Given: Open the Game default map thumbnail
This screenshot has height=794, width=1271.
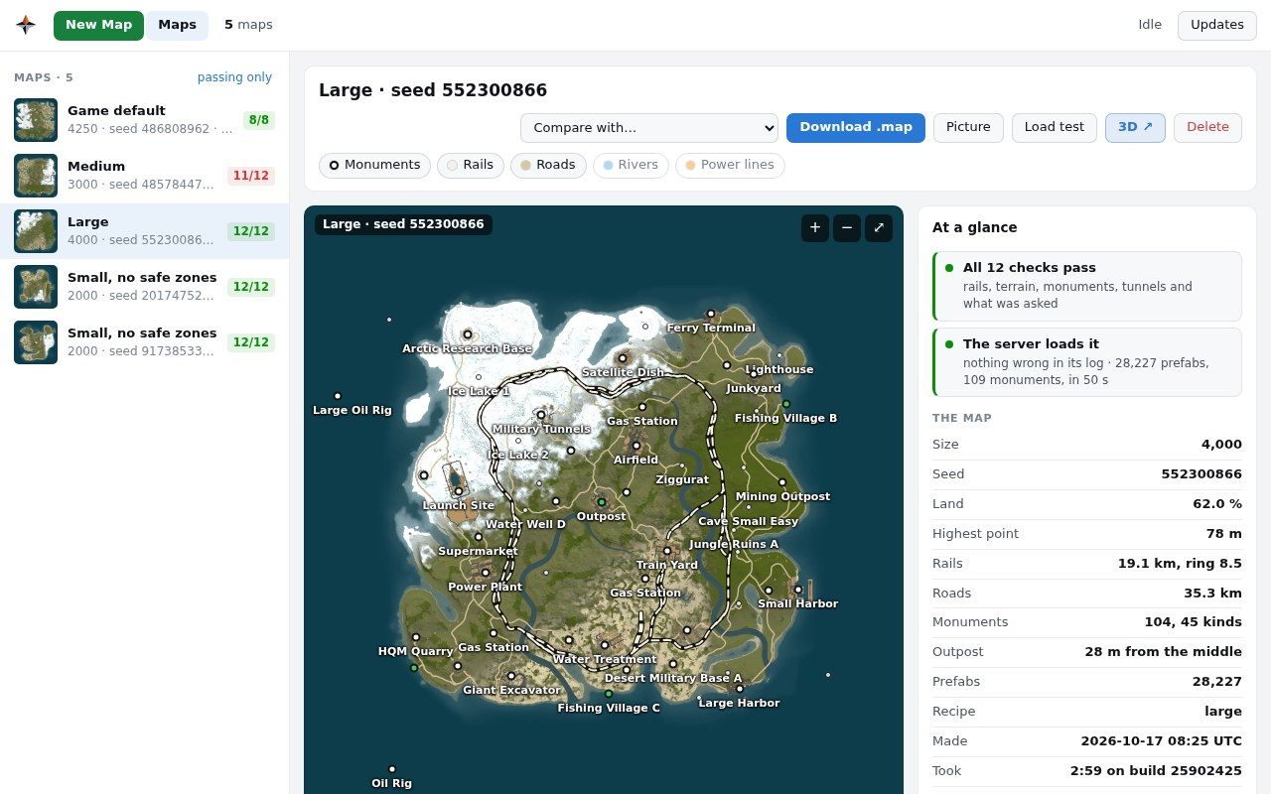Looking at the screenshot, I should 36,120.
